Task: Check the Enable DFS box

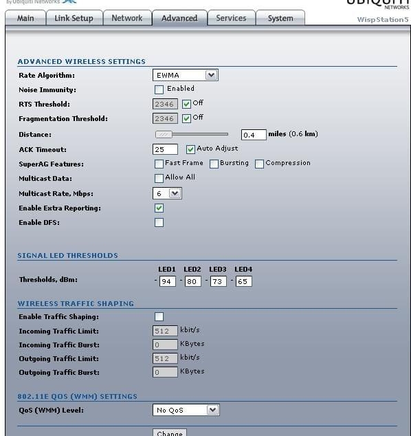Action: click(159, 222)
